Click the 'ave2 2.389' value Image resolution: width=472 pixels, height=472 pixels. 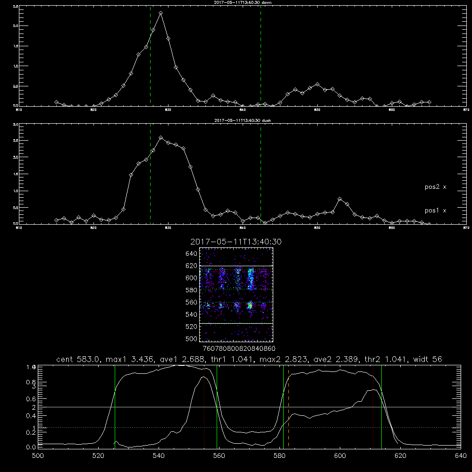[x=336, y=359]
